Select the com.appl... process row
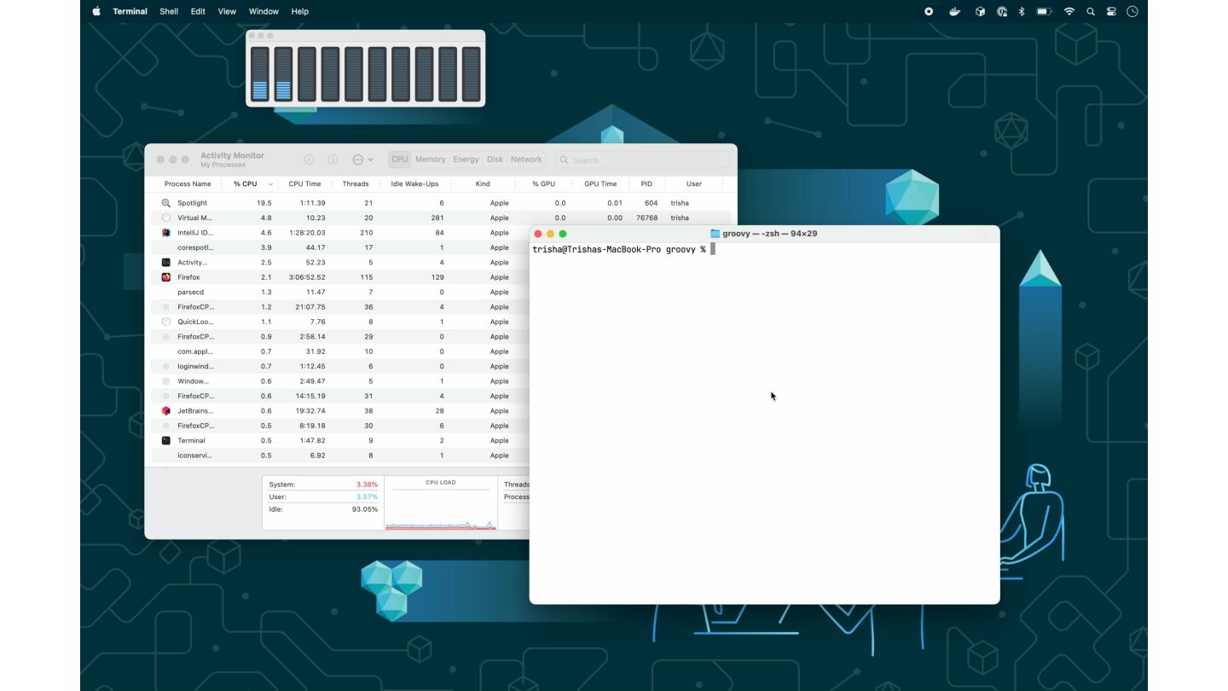 (x=340, y=351)
